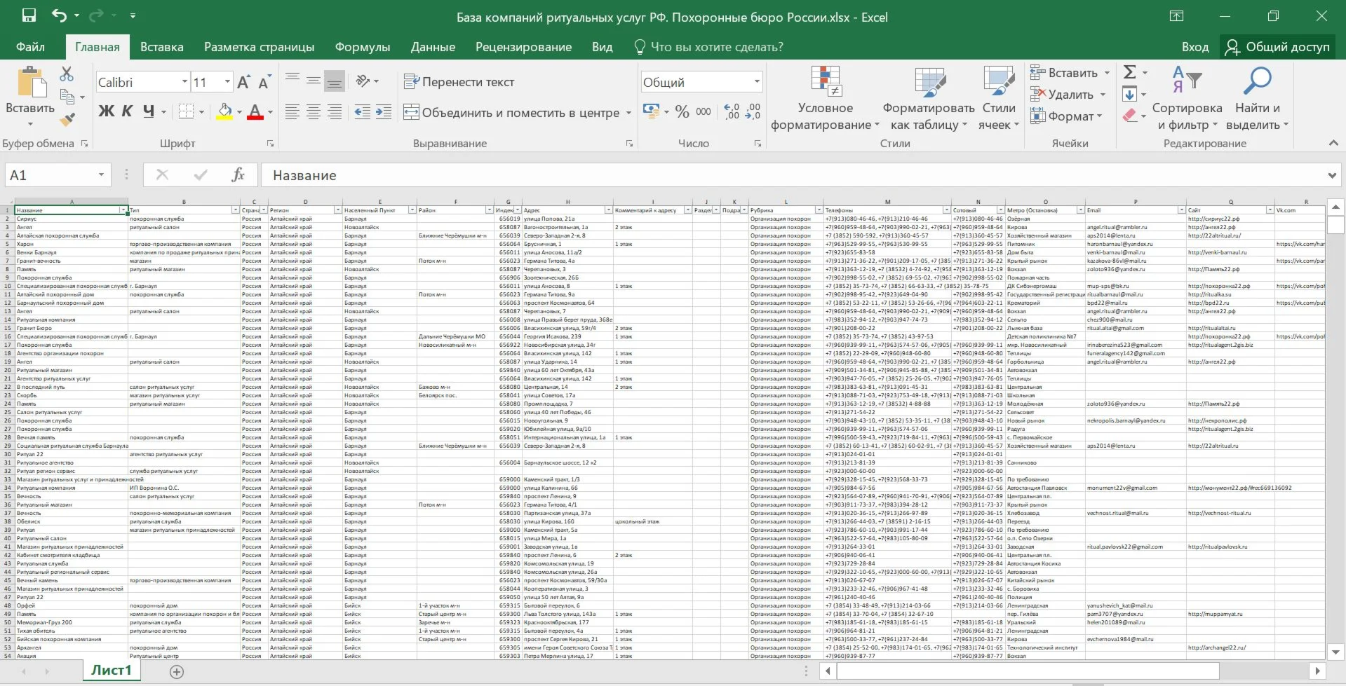1346x686 pixels.
Task: Expand the number format dropdown
Action: (757, 82)
